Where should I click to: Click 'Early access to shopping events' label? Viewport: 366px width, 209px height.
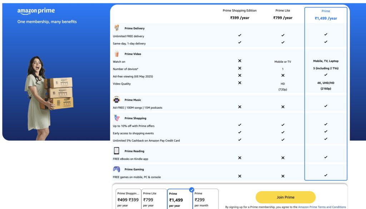pyautogui.click(x=133, y=133)
